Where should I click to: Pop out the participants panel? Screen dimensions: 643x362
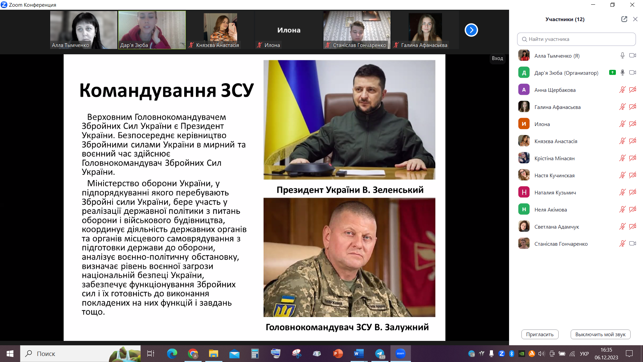(x=624, y=19)
